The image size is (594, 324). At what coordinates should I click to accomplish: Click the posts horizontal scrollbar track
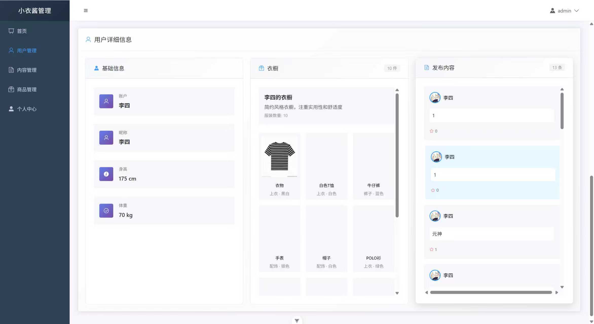491,292
